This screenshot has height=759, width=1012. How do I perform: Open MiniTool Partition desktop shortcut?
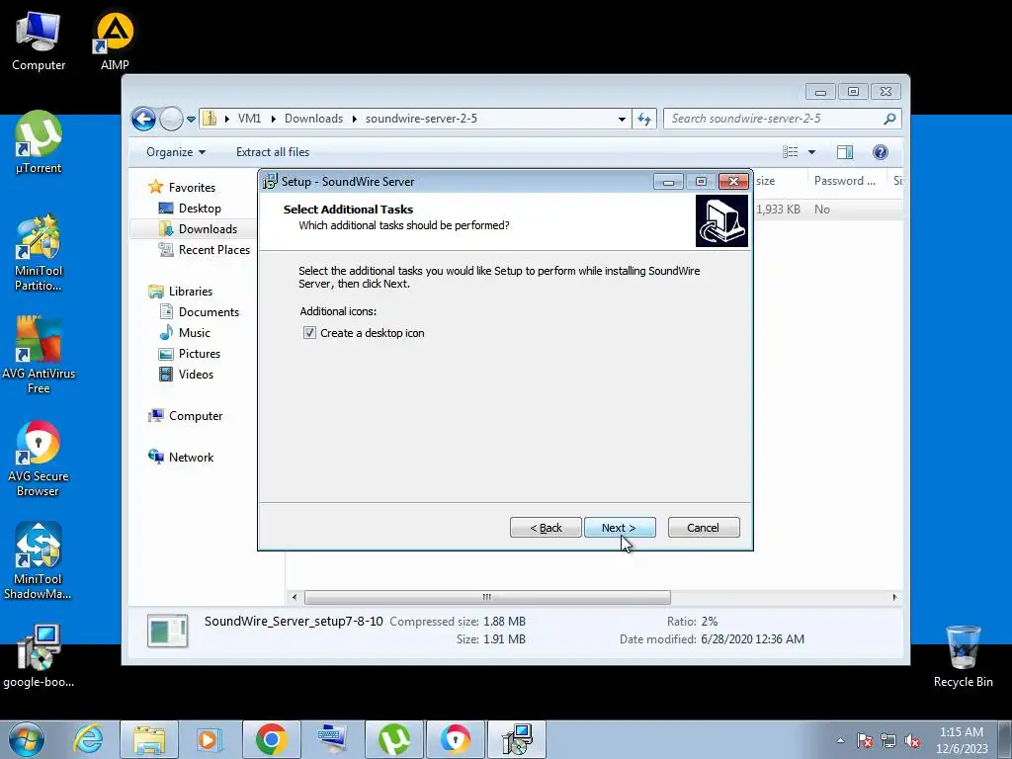click(x=39, y=252)
